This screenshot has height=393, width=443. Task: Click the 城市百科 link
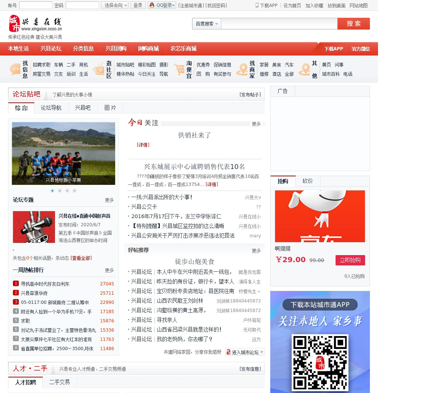(331, 74)
